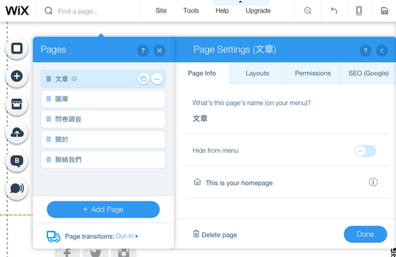The width and height of the screenshot is (396, 257).
Task: Click duplicate icon on 文章 page row
Action: [144, 79]
